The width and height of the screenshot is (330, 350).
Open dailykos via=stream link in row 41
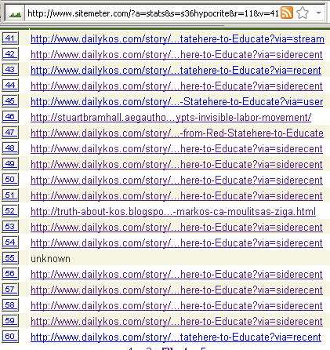[177, 39]
